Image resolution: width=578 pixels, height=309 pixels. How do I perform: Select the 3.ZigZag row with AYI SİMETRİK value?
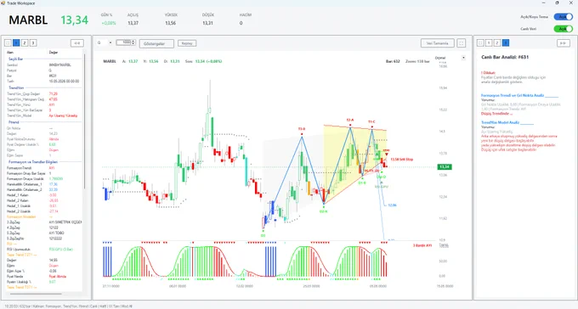[43, 222]
